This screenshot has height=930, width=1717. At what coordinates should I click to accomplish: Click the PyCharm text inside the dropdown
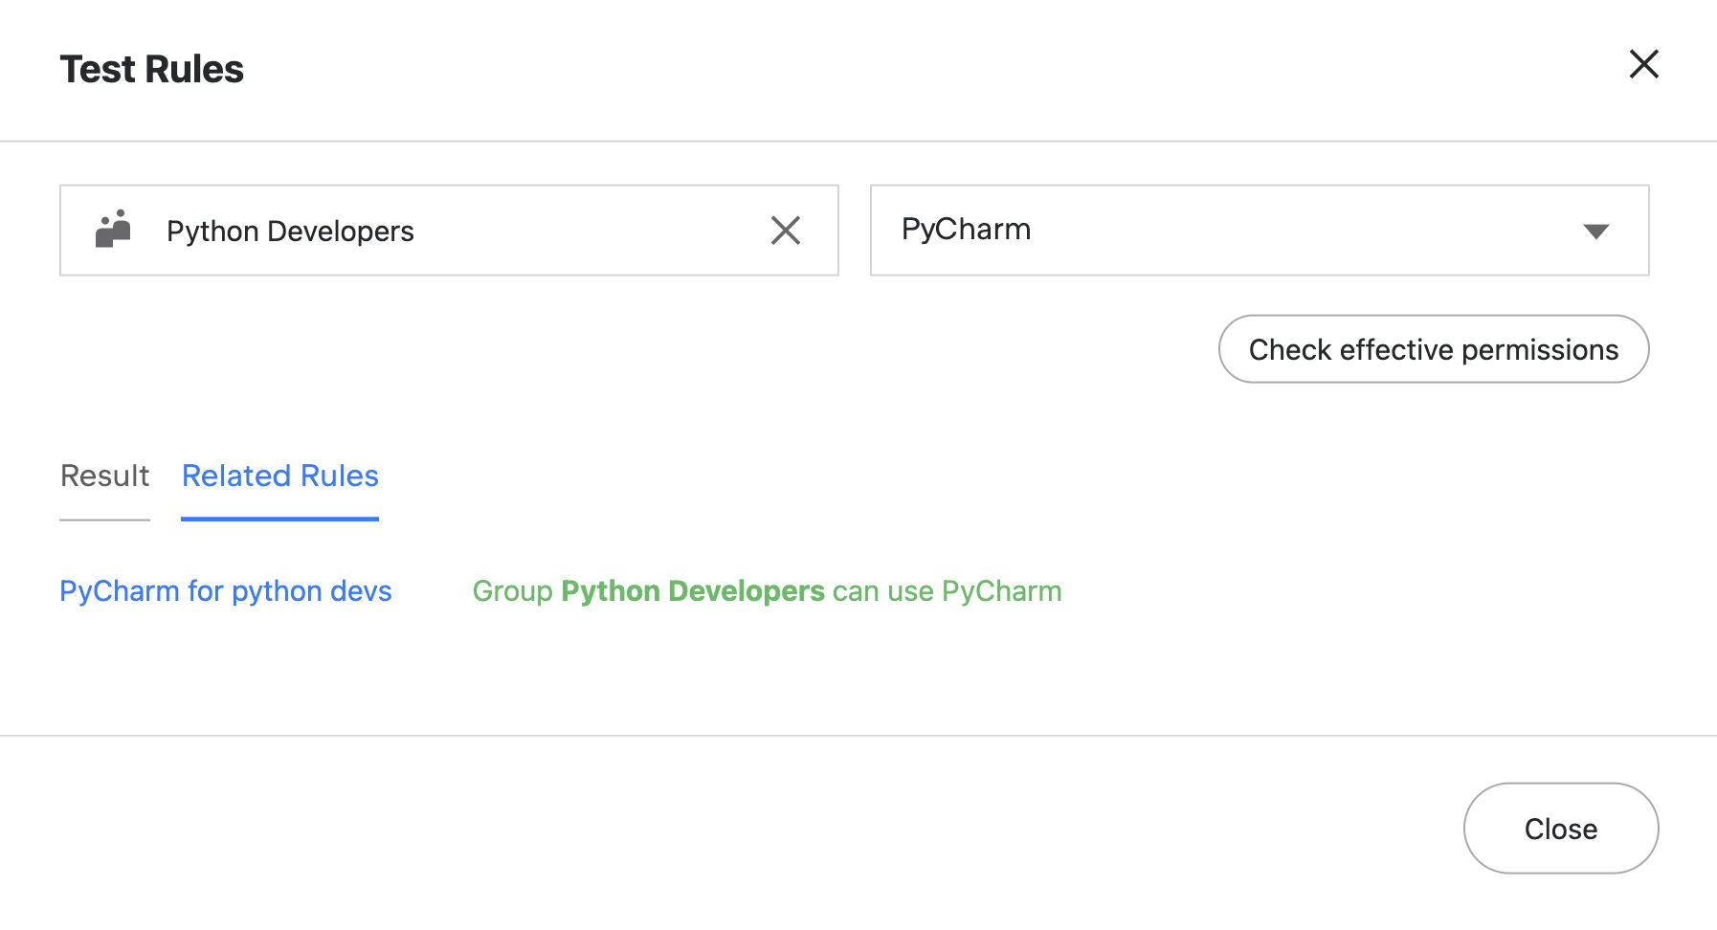point(966,230)
